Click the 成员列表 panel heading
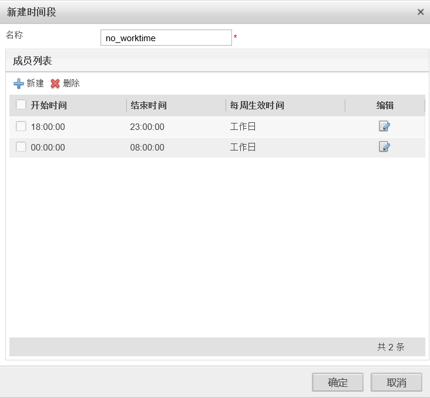Image resolution: width=430 pixels, height=398 pixels. 32,61
